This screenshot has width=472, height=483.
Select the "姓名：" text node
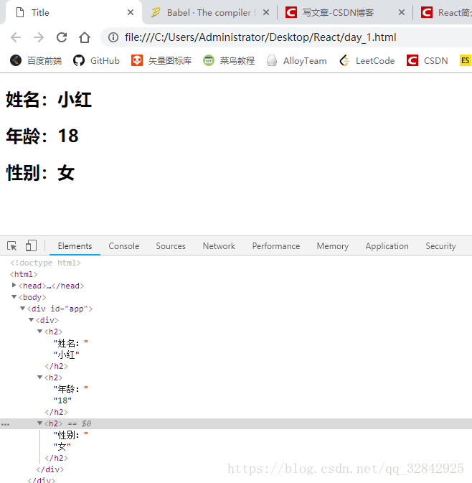[71, 343]
